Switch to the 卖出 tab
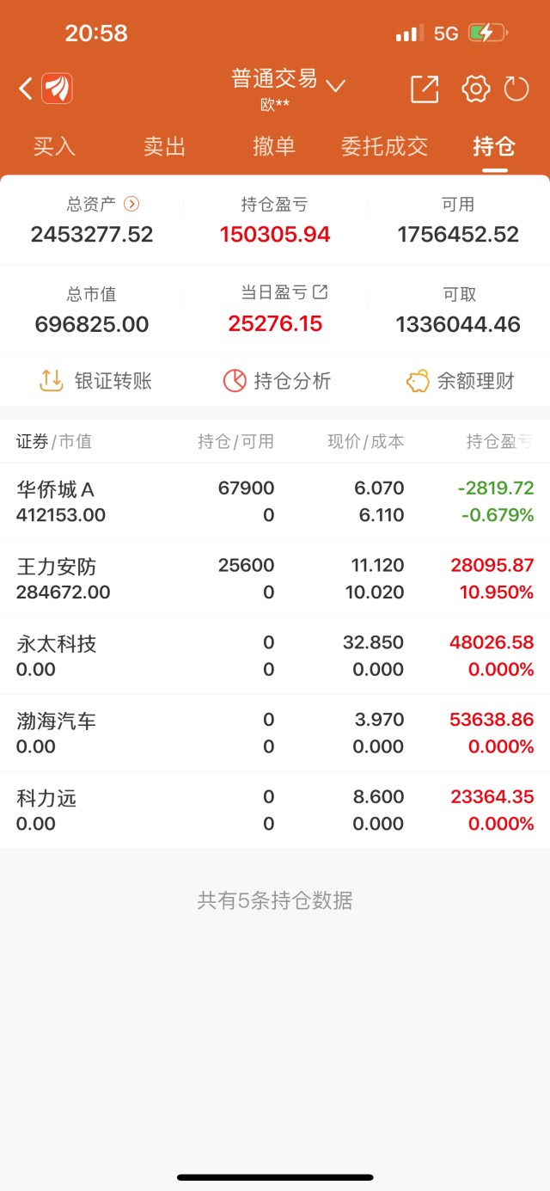Viewport: 550px width, 1191px height. point(164,146)
